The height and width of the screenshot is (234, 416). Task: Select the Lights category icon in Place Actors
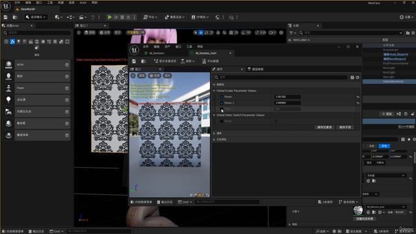[19, 42]
